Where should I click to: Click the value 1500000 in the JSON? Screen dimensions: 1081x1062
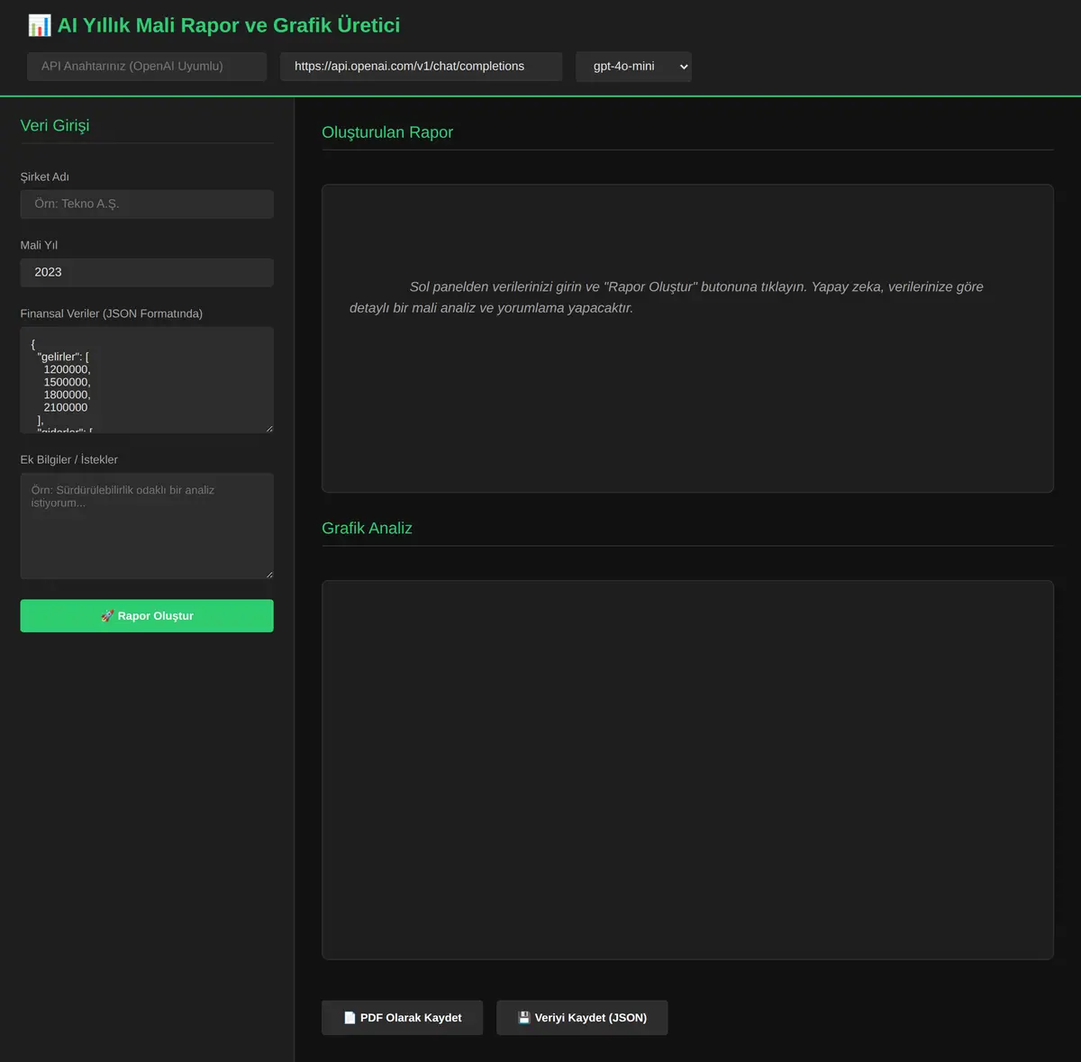coord(67,382)
